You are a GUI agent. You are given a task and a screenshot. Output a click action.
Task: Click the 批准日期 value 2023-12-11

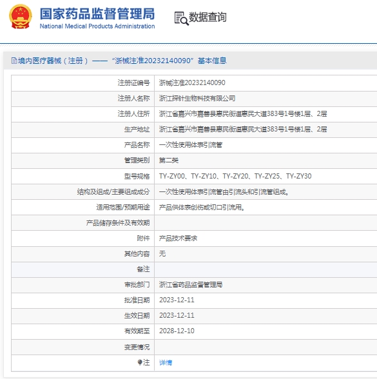tap(177, 300)
